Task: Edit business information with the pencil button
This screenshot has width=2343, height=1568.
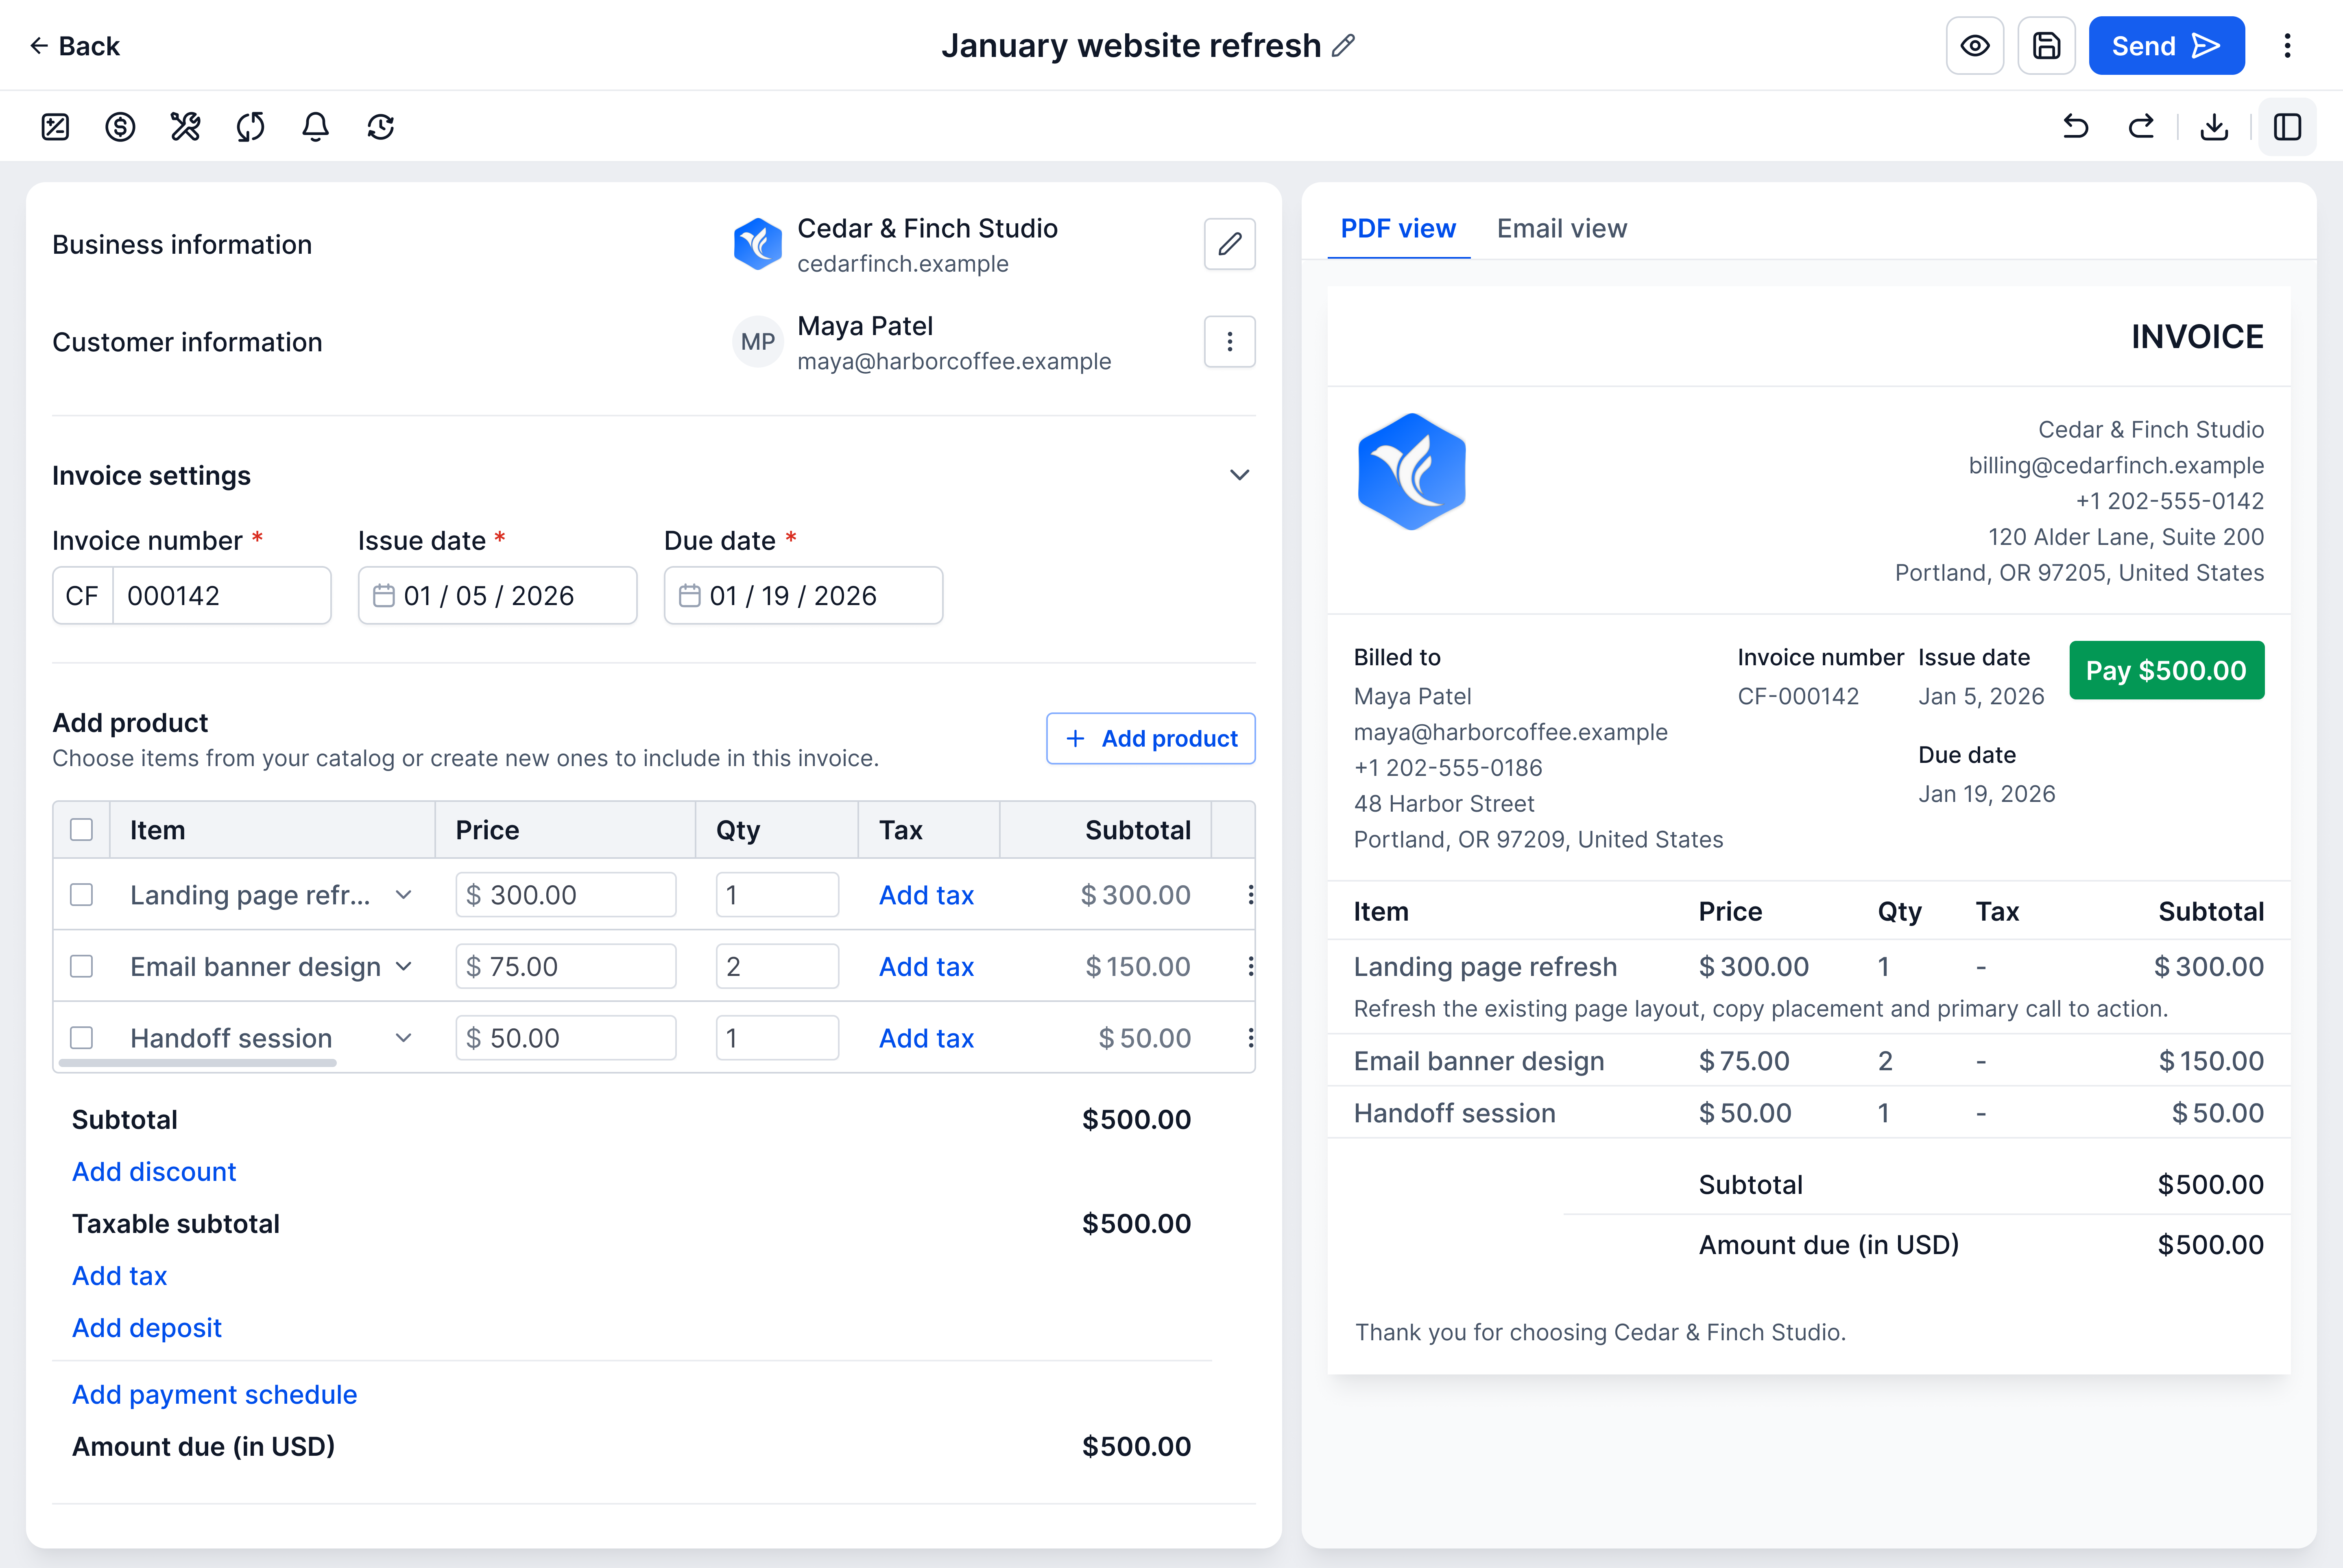Action: coord(1230,244)
